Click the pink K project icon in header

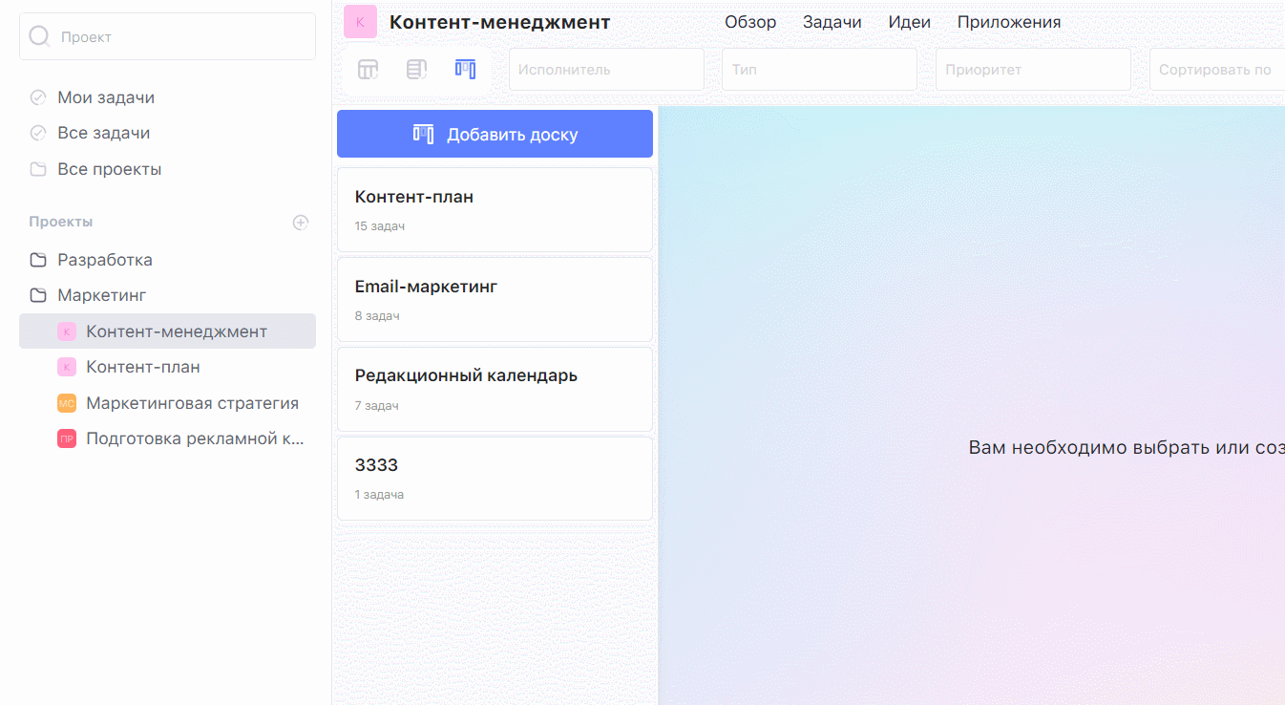(x=360, y=22)
